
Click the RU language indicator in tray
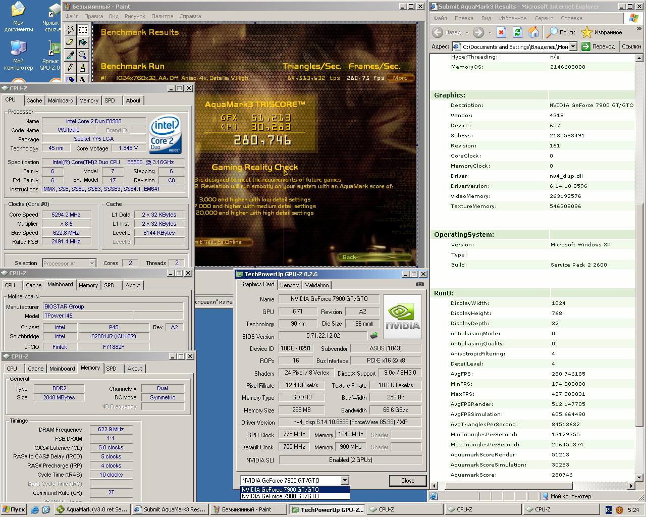coord(609,510)
